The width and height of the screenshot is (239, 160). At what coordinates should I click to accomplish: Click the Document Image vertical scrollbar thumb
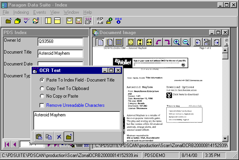[225, 56]
